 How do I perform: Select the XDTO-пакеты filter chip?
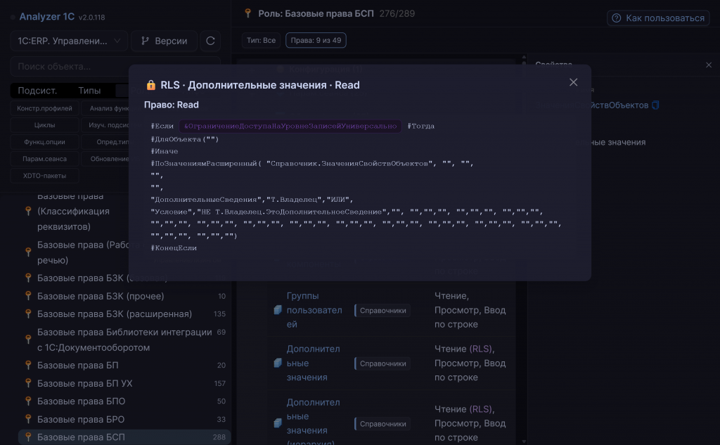click(x=44, y=176)
